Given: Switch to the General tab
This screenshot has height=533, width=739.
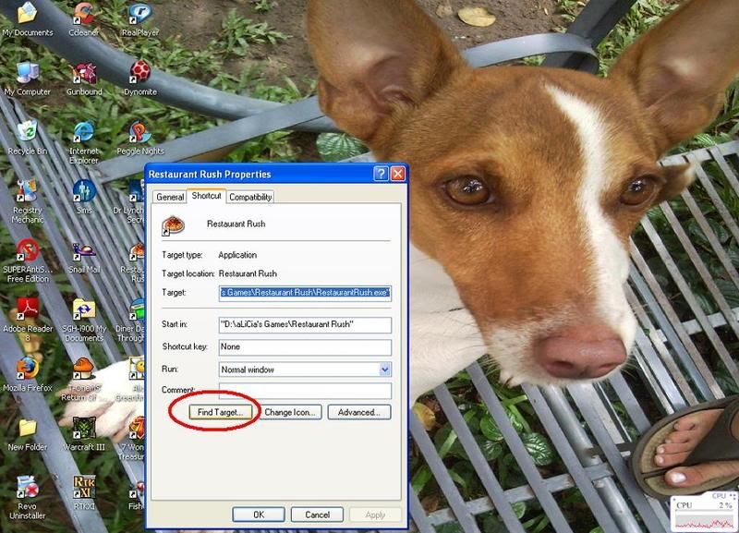Looking at the screenshot, I should coord(170,197).
